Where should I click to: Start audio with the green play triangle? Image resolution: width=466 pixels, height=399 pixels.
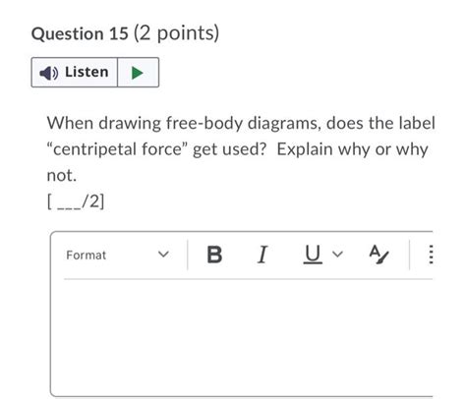[138, 73]
